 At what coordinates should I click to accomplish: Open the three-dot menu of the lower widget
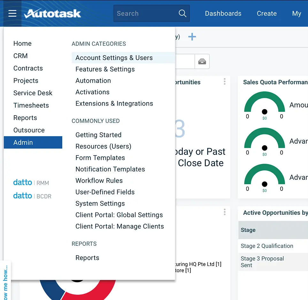[225, 212]
